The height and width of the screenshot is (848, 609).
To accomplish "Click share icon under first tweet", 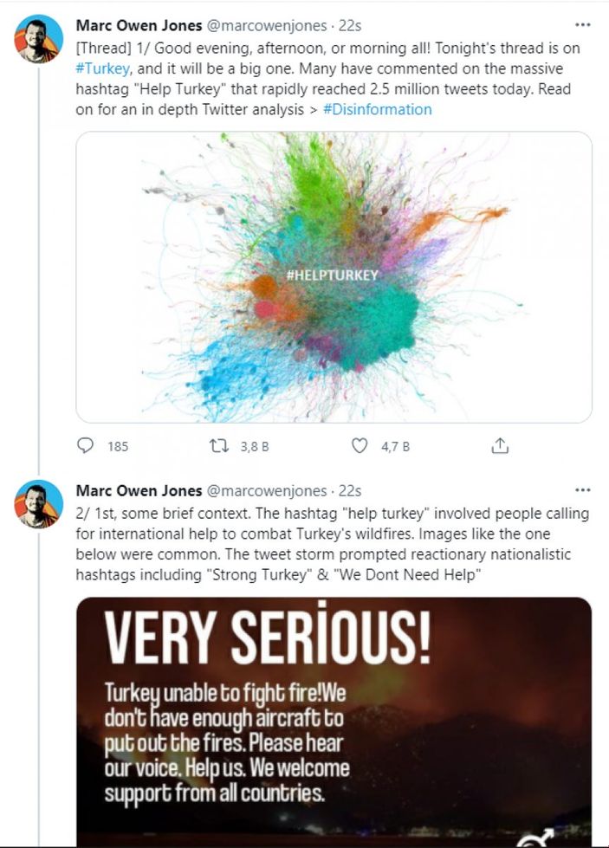I will (500, 446).
